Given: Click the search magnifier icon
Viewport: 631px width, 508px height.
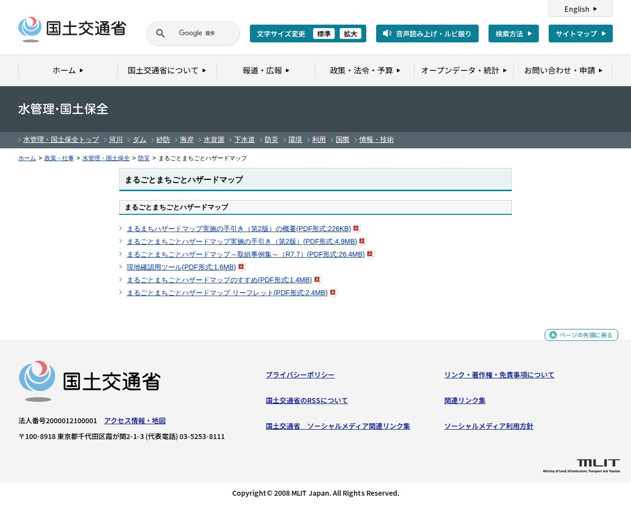Looking at the screenshot, I should pyautogui.click(x=160, y=34).
